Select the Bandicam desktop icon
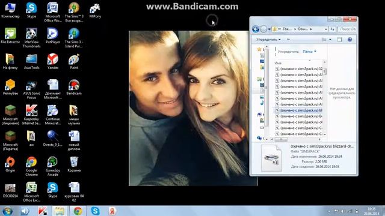This screenshot has width=385, height=216. click(x=74, y=87)
